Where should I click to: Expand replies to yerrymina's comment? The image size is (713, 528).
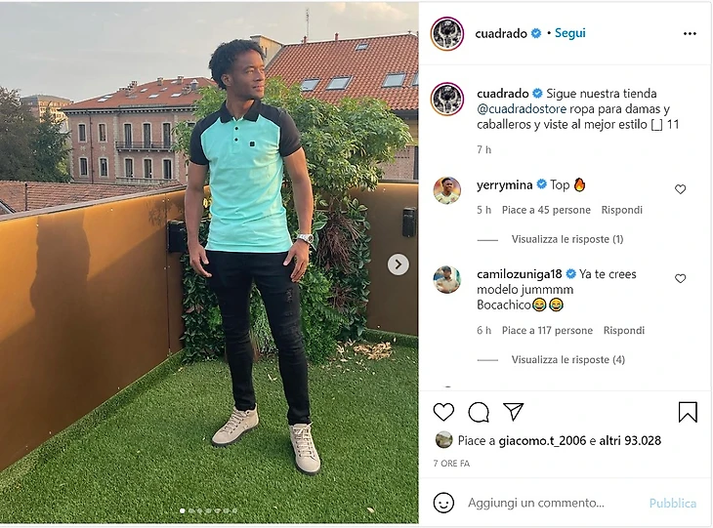pyautogui.click(x=567, y=239)
